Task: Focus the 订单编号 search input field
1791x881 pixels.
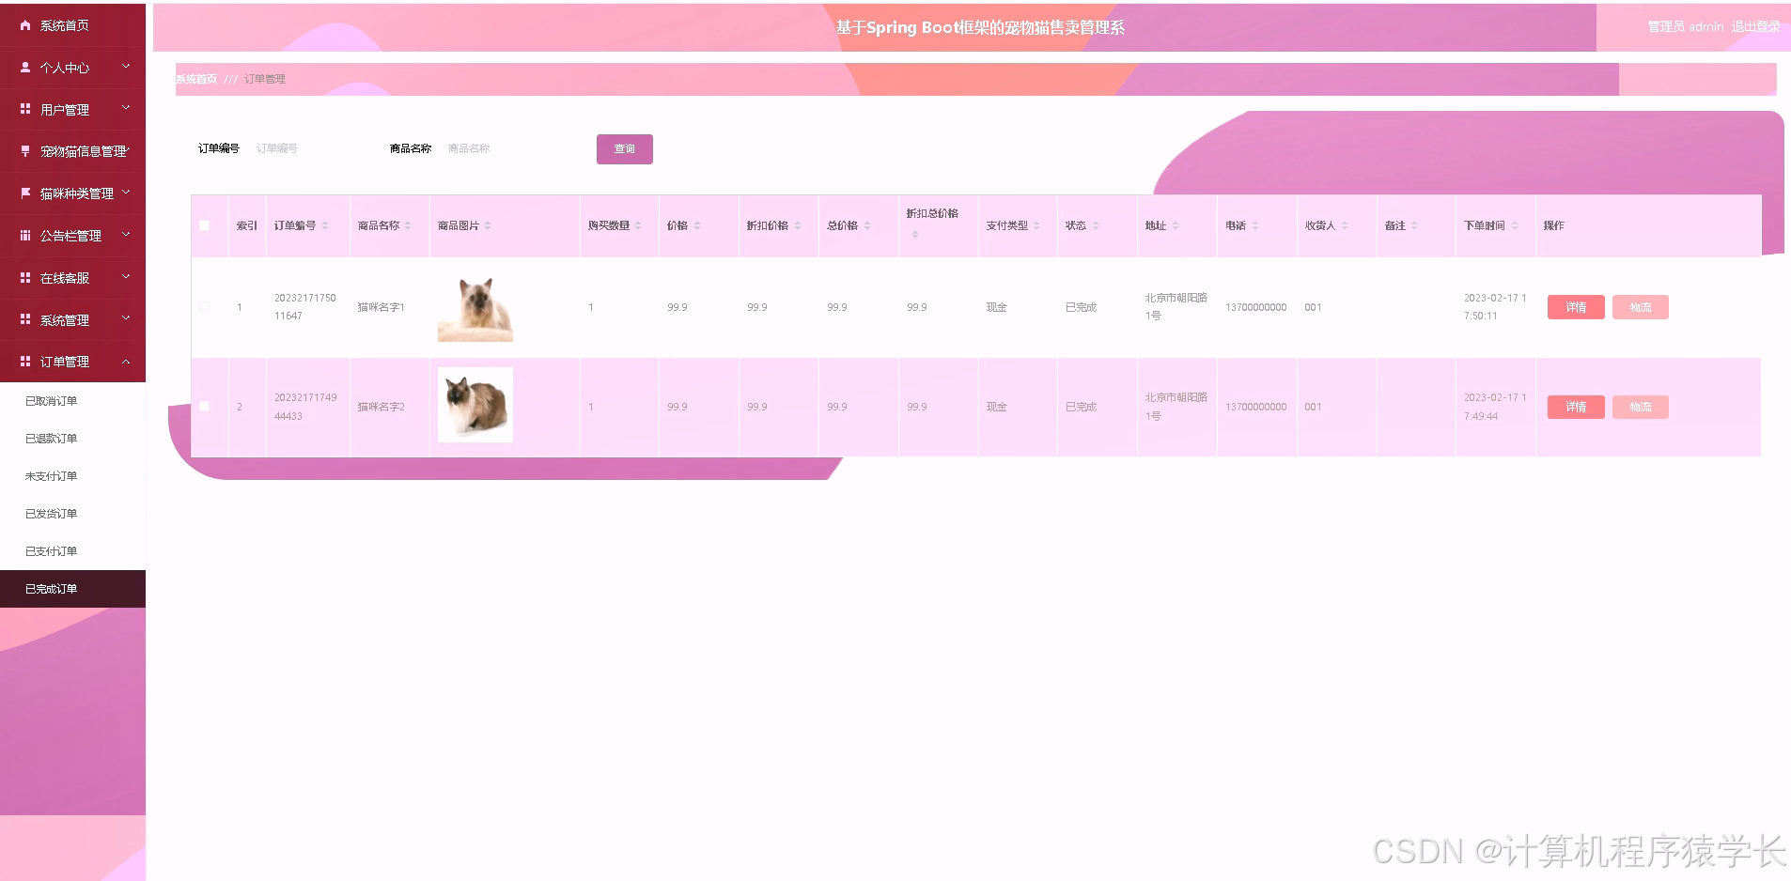Action: coord(310,148)
